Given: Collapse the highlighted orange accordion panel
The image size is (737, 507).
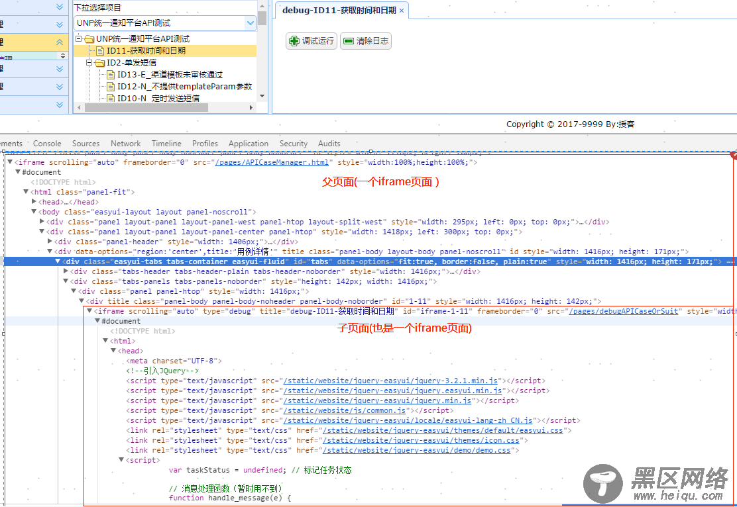Looking at the screenshot, I should (60, 42).
